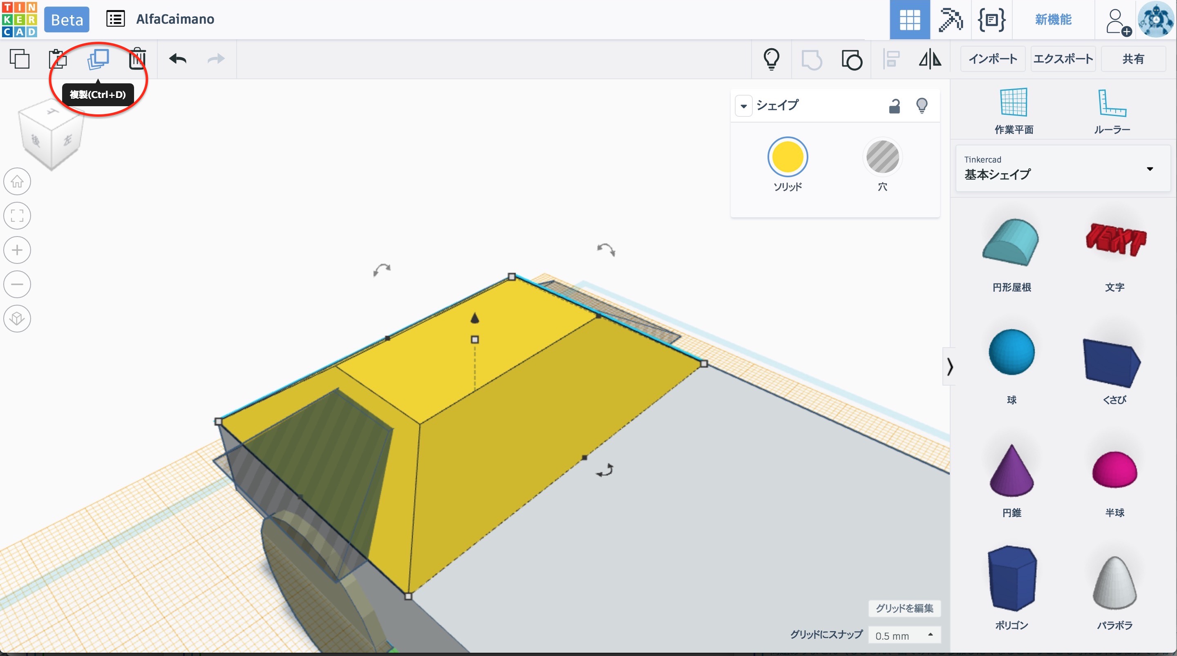Open the snap grid 0.5 mm dropdown
The height and width of the screenshot is (656, 1177).
click(904, 636)
